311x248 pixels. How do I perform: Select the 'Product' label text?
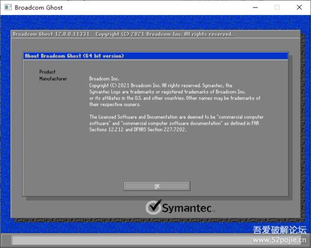47,72
